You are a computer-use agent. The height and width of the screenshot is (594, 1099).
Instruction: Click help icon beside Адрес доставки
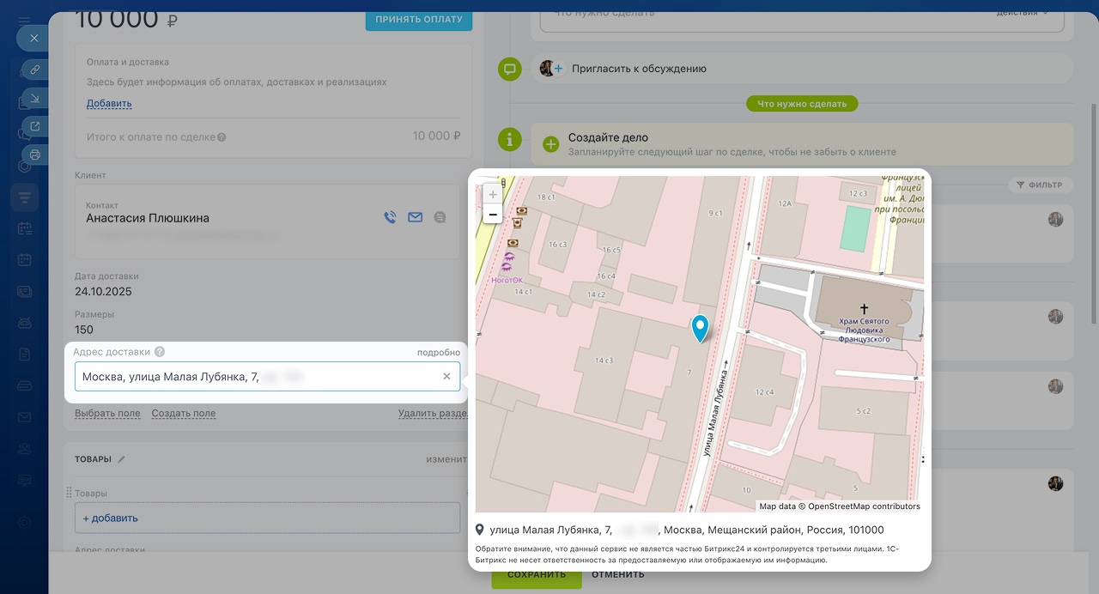[160, 352]
